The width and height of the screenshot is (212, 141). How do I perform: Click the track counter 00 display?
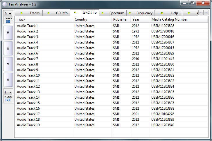coord(8,21)
